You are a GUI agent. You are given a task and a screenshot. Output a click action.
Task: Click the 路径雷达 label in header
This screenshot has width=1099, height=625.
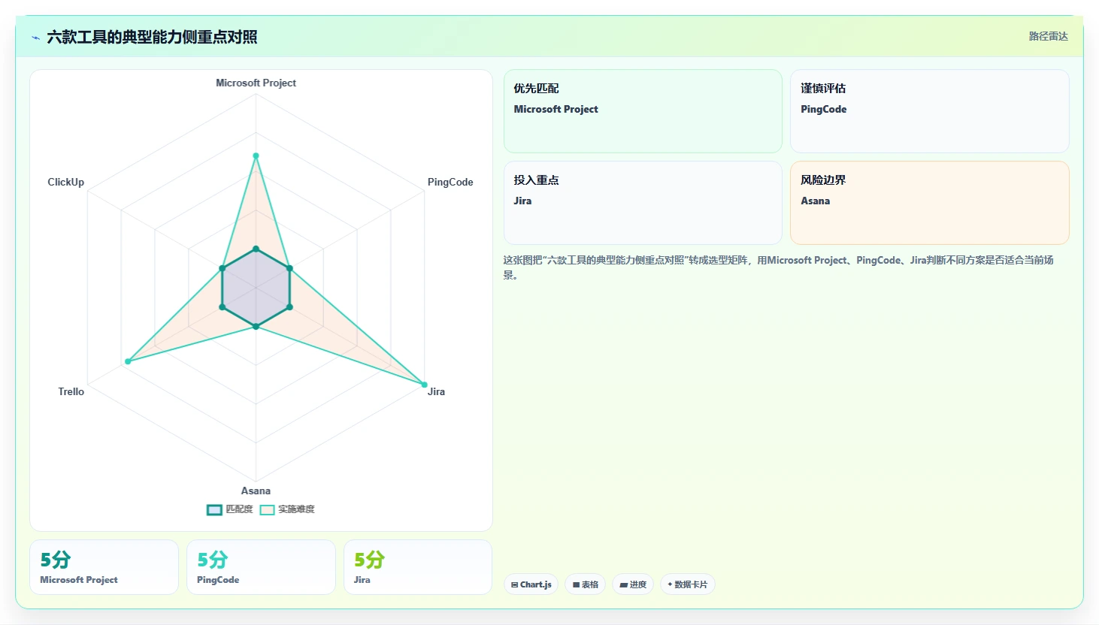point(1048,36)
